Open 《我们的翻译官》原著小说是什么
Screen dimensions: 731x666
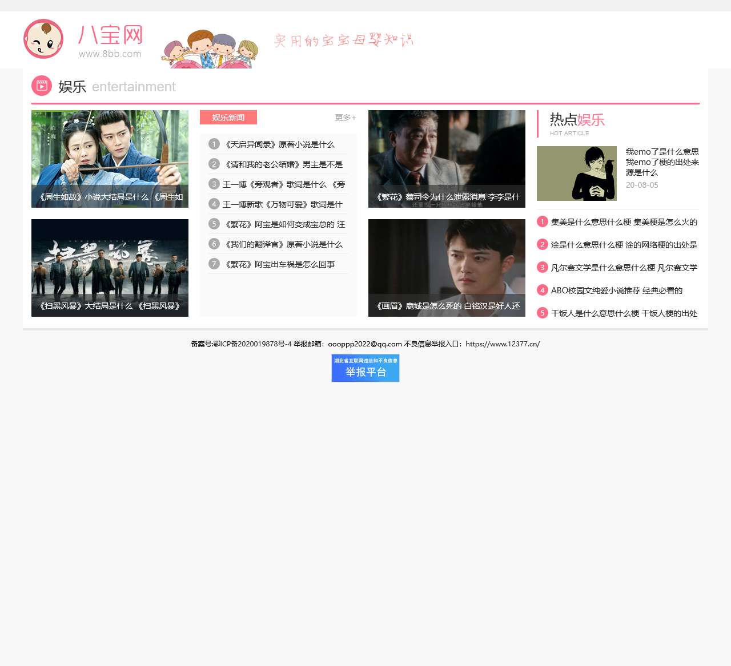tap(283, 244)
